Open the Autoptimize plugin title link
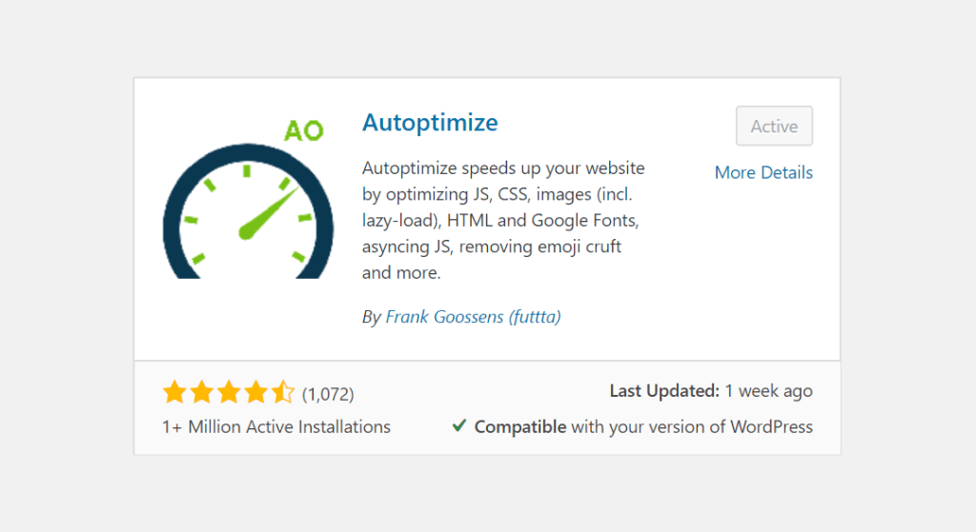The width and height of the screenshot is (976, 532). point(430,123)
